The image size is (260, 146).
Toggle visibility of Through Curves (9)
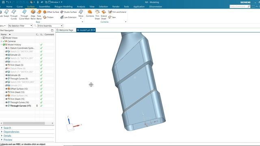coord(6,79)
